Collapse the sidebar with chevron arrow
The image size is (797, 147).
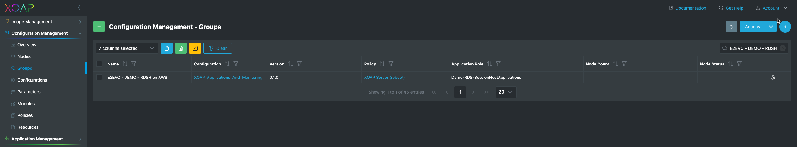point(79,7)
